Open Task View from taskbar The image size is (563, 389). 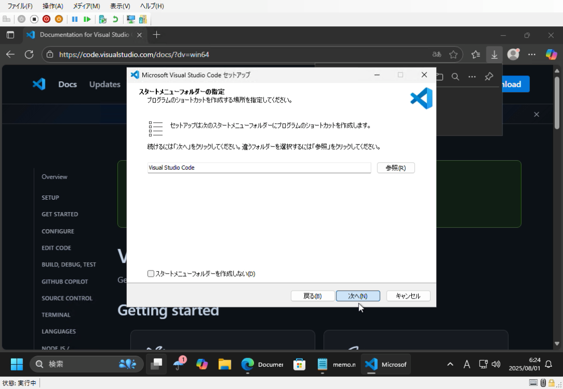[x=156, y=364]
